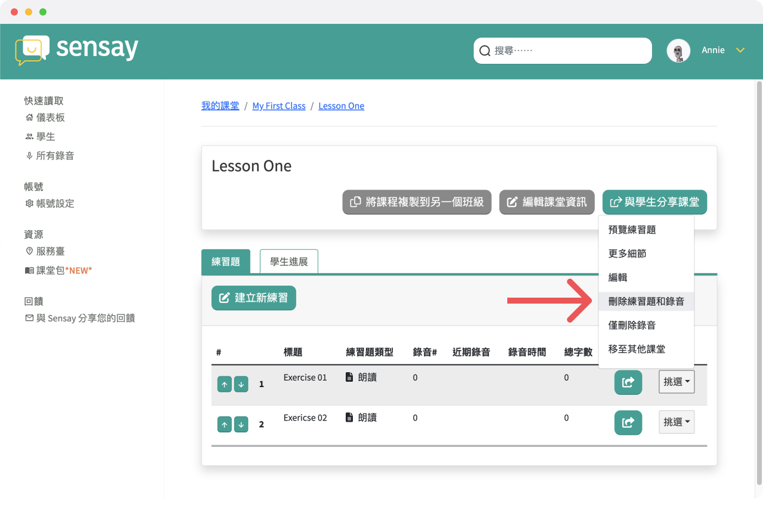Viewport: 763px width, 507px height.
Task: Click 朗讀 type in Exericse 02 row
Action: [361, 418]
